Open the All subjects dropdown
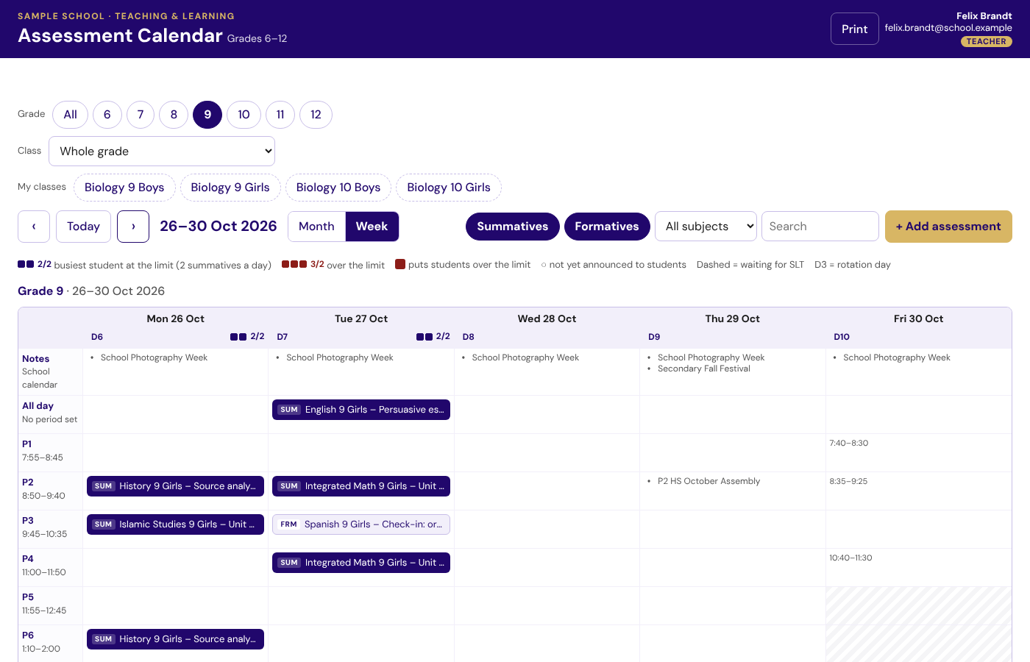The height and width of the screenshot is (662, 1030). (x=706, y=227)
